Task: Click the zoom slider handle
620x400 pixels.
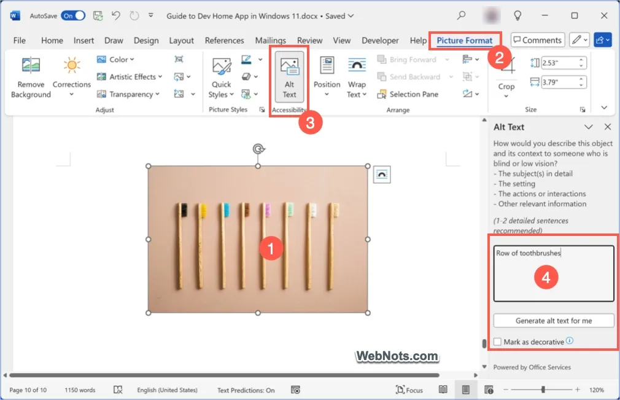Action: coord(543,390)
